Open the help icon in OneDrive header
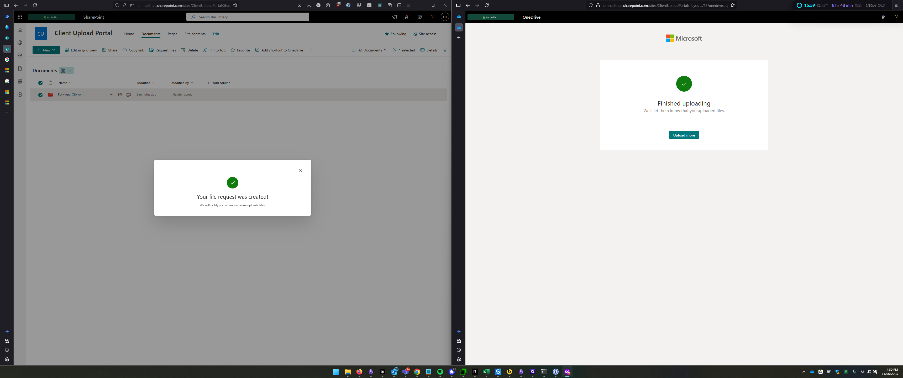 896,17
